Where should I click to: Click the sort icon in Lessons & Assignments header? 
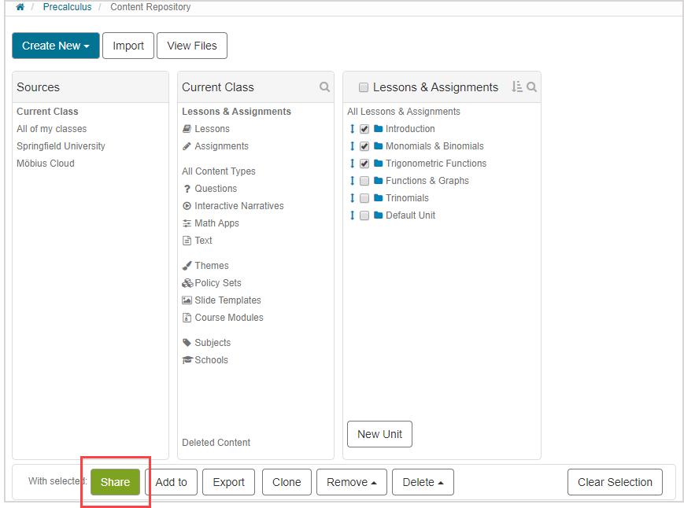tap(517, 87)
